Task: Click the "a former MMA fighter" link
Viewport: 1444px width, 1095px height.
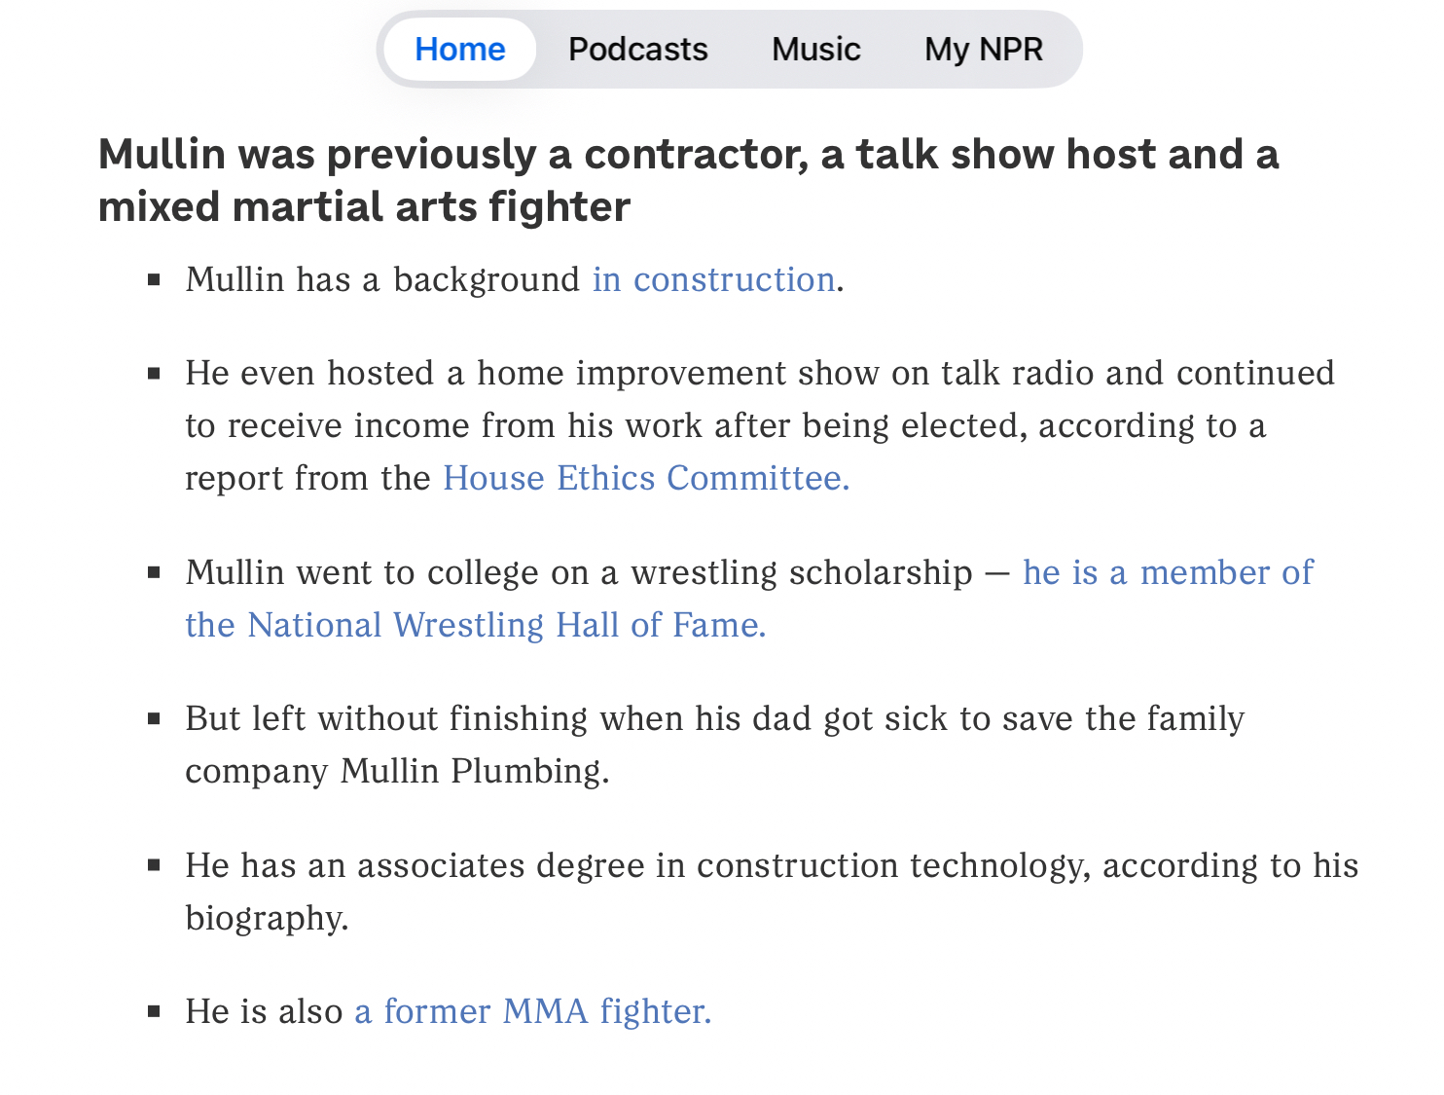Action: (x=532, y=1012)
